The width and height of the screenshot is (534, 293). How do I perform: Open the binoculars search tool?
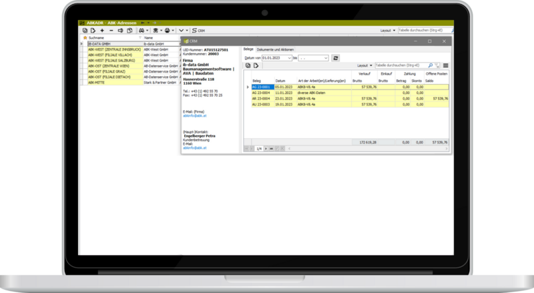[x=142, y=31]
